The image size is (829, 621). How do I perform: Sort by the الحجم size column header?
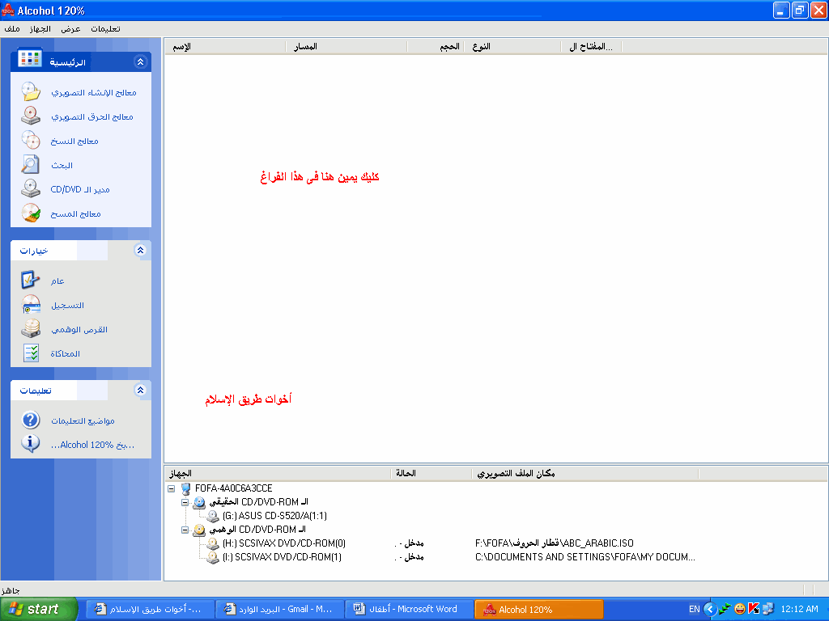(436, 46)
